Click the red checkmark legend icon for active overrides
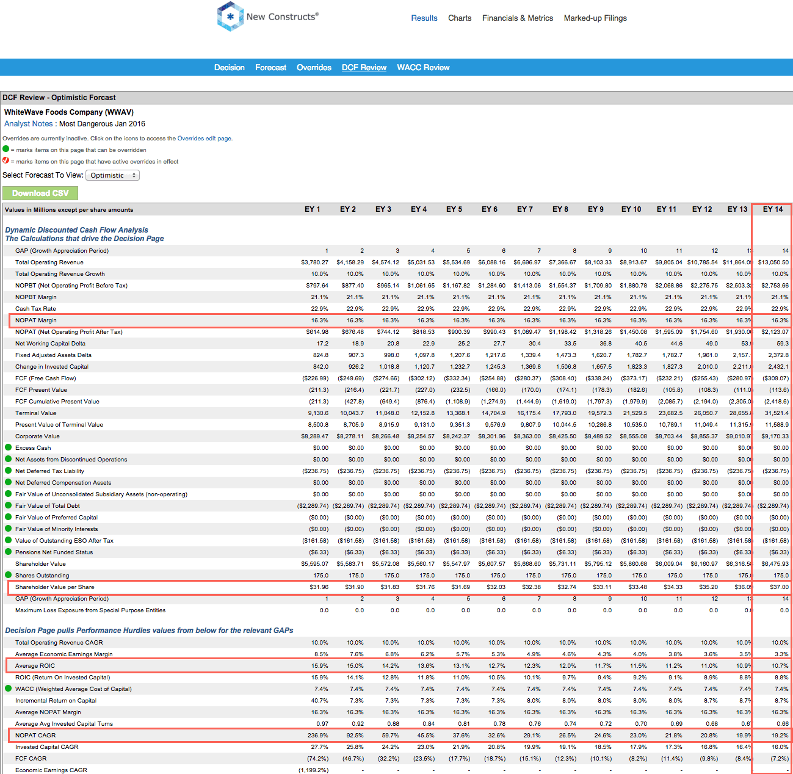The width and height of the screenshot is (793, 774). click(x=6, y=161)
